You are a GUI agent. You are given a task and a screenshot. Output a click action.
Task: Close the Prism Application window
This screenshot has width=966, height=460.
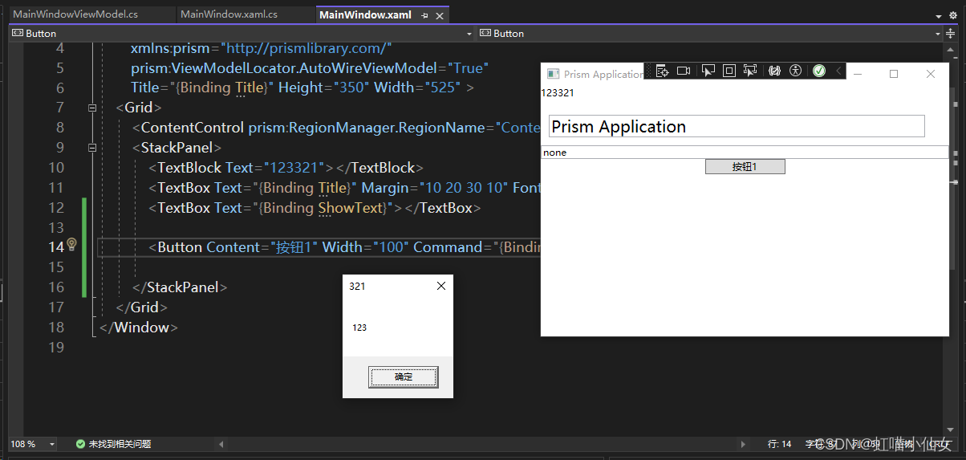pyautogui.click(x=931, y=74)
